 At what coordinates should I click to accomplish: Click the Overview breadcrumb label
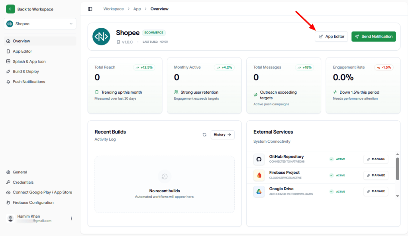tap(159, 9)
